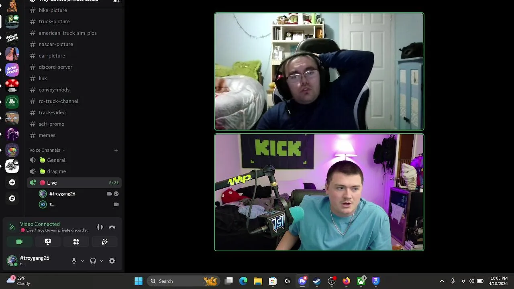Mute the microphone in user panel

coord(74,261)
